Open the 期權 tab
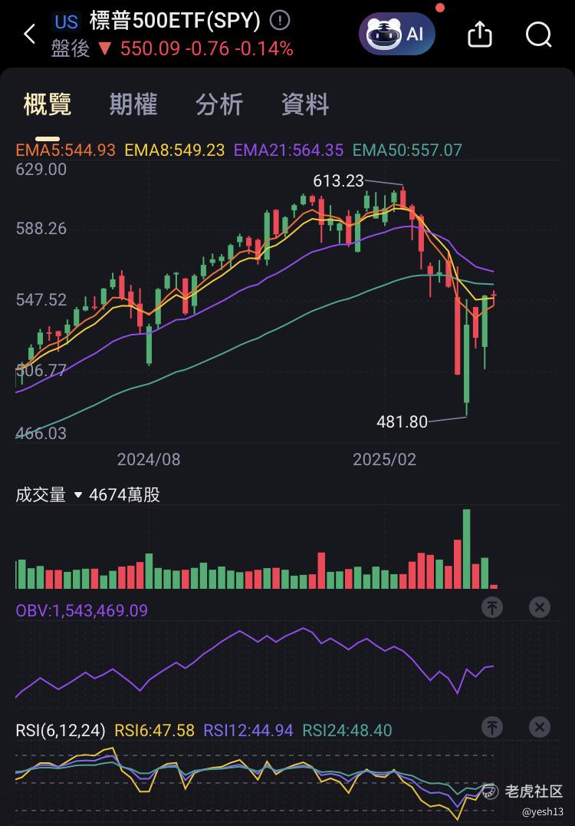 133,104
